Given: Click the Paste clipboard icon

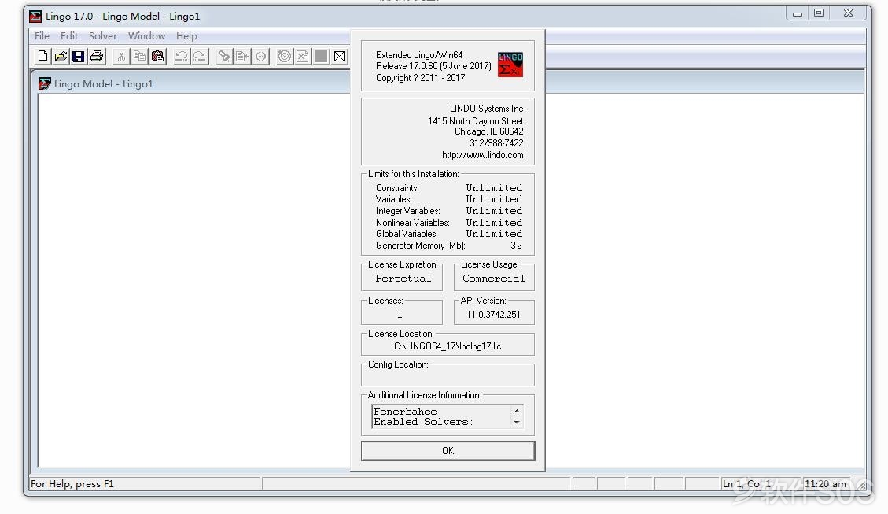Looking at the screenshot, I should [x=157, y=56].
